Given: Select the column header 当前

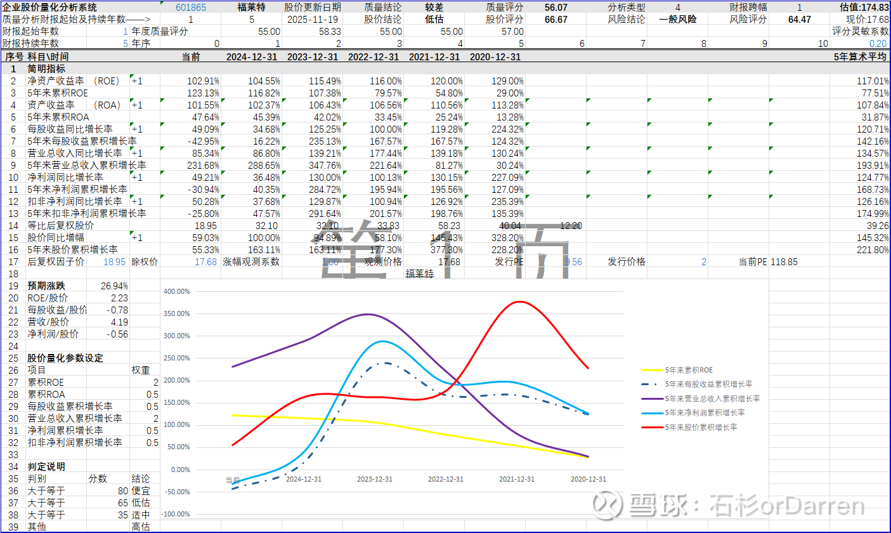Looking at the screenshot, I should pyautogui.click(x=191, y=56).
